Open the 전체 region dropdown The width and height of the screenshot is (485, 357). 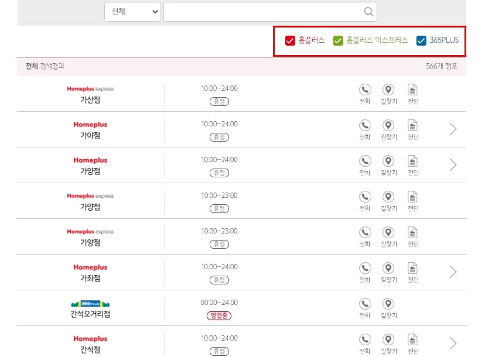pos(133,12)
